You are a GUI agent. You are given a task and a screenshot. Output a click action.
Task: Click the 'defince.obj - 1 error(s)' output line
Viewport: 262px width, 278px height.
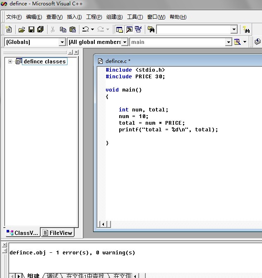click(x=72, y=253)
